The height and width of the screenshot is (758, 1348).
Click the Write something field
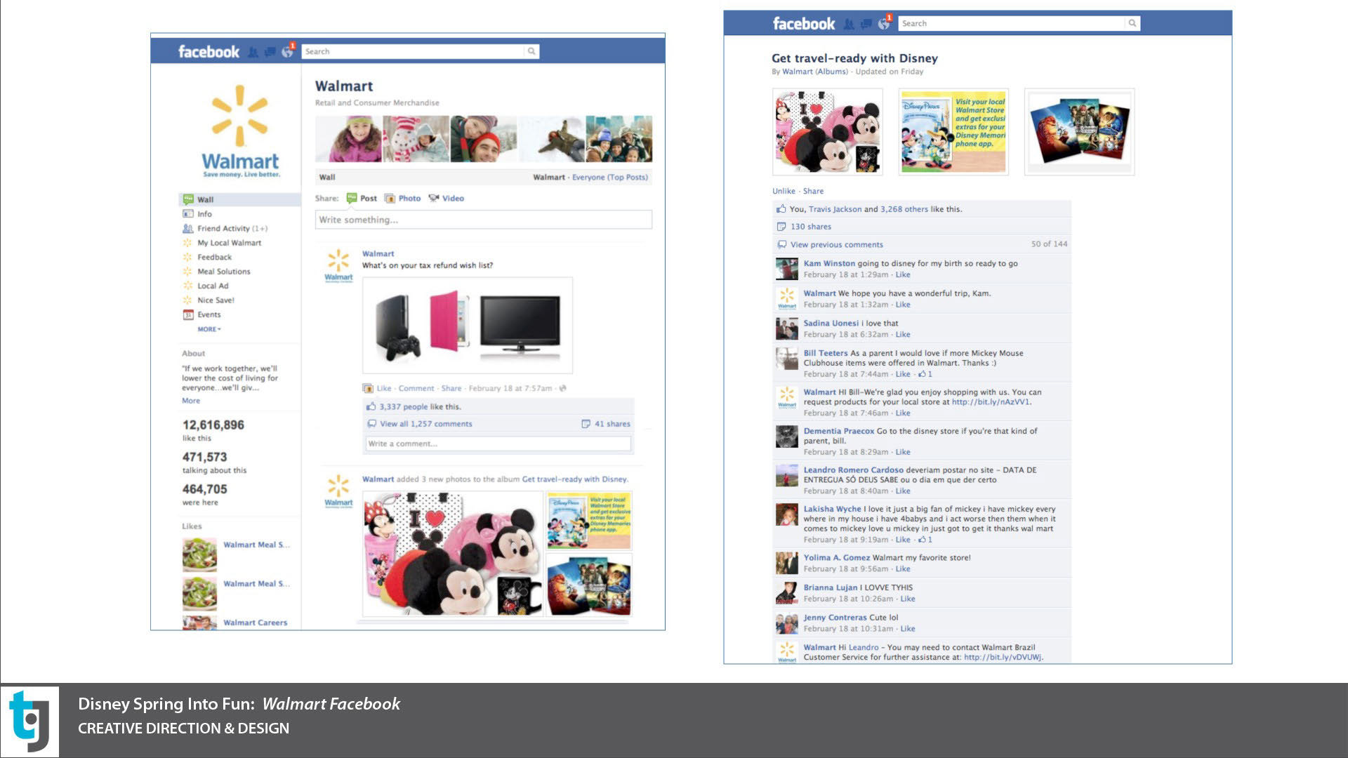click(483, 220)
